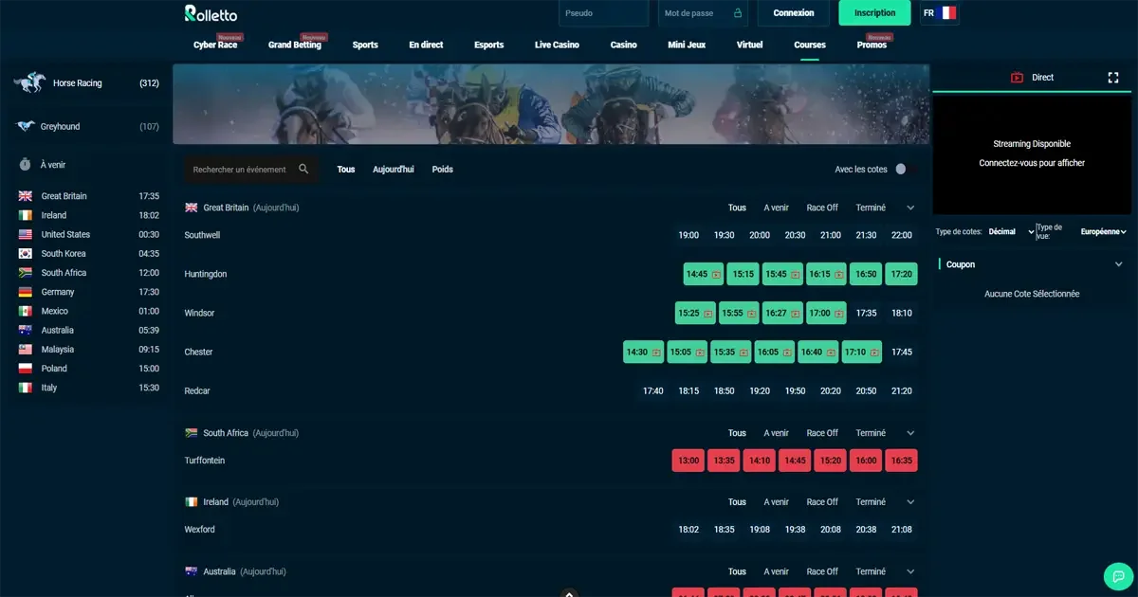Image resolution: width=1138 pixels, height=597 pixels.
Task: Open the live chat bubble icon
Action: tap(1119, 576)
